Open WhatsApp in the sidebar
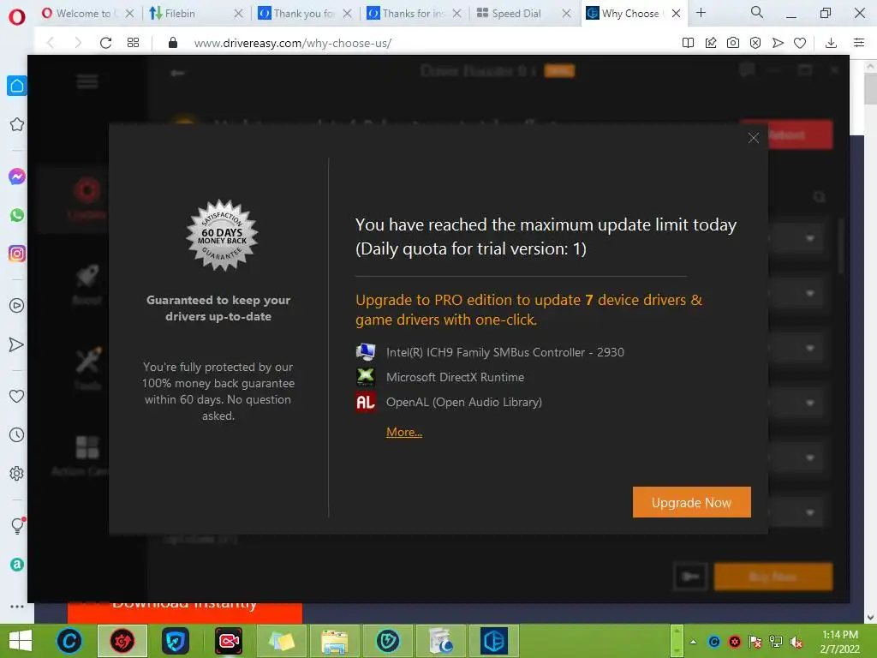Viewport: 877px width, 658px height. coord(17,215)
